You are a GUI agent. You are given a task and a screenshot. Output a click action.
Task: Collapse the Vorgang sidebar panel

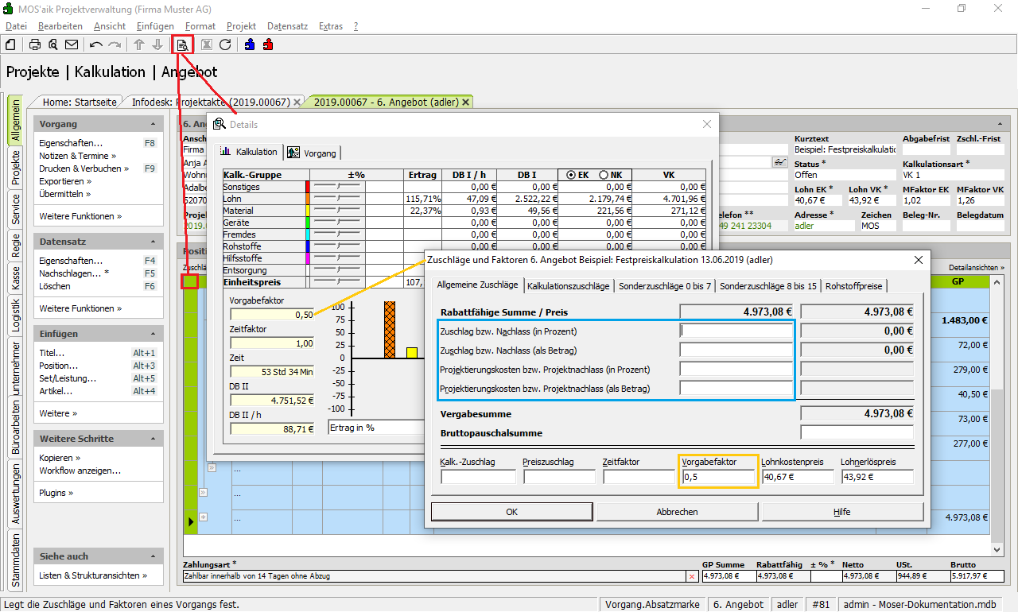pyautogui.click(x=153, y=125)
